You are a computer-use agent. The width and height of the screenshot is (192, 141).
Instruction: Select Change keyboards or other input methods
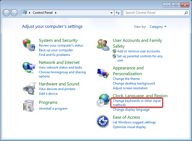pos(137,103)
